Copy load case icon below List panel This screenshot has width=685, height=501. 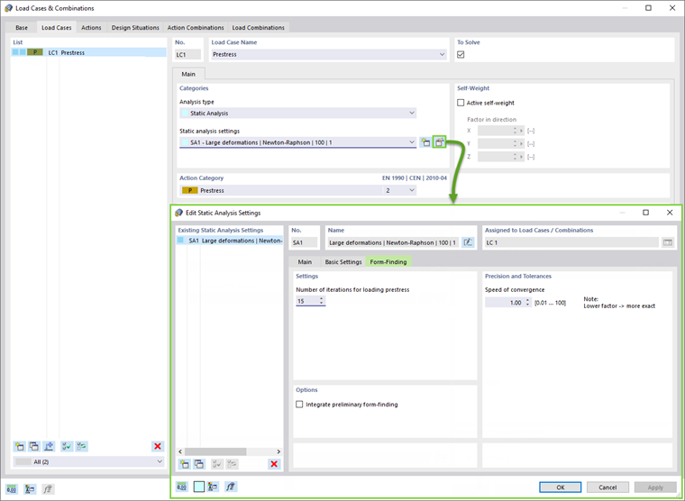pyautogui.click(x=34, y=446)
